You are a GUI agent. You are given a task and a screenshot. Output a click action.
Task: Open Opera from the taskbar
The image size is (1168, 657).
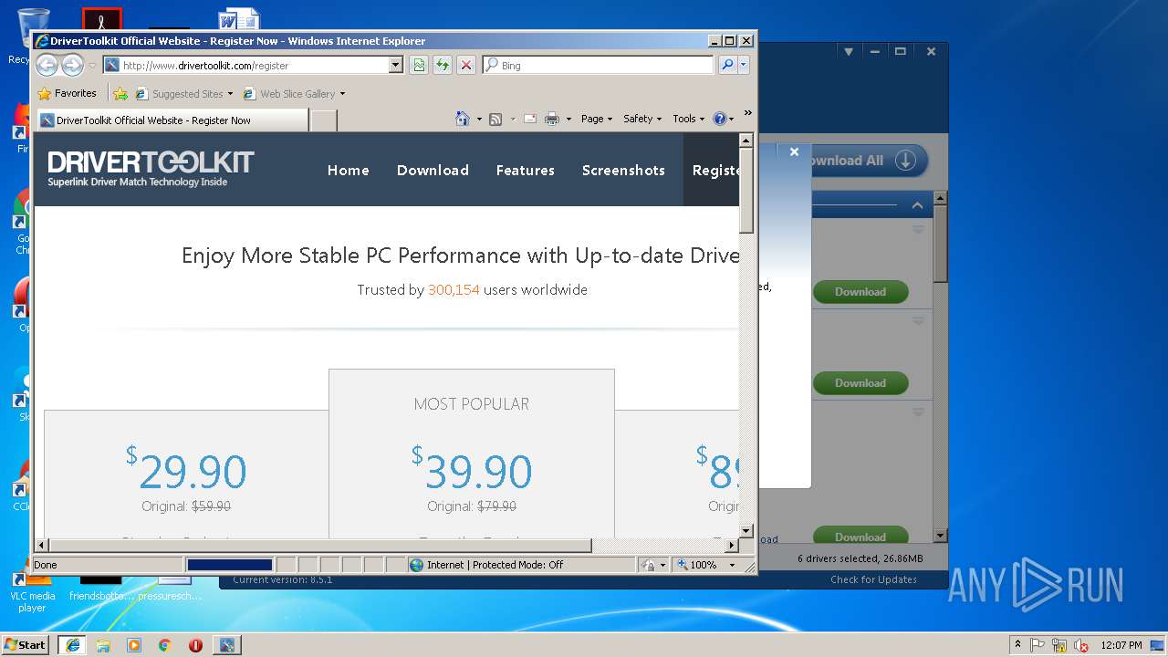(195, 645)
